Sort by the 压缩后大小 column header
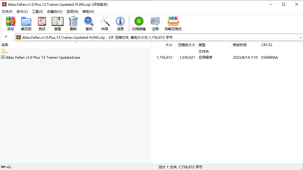The height and width of the screenshot is (170, 303). pyautogui.click(x=185, y=45)
